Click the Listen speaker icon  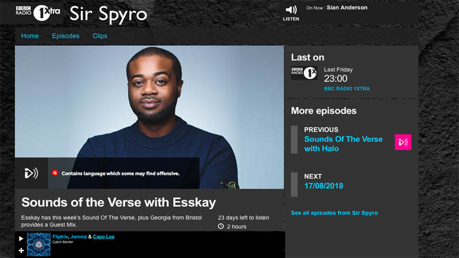pos(291,10)
